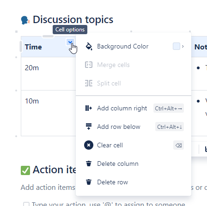
Task: Click the header row side drag handle
Action: (x=21, y=46)
